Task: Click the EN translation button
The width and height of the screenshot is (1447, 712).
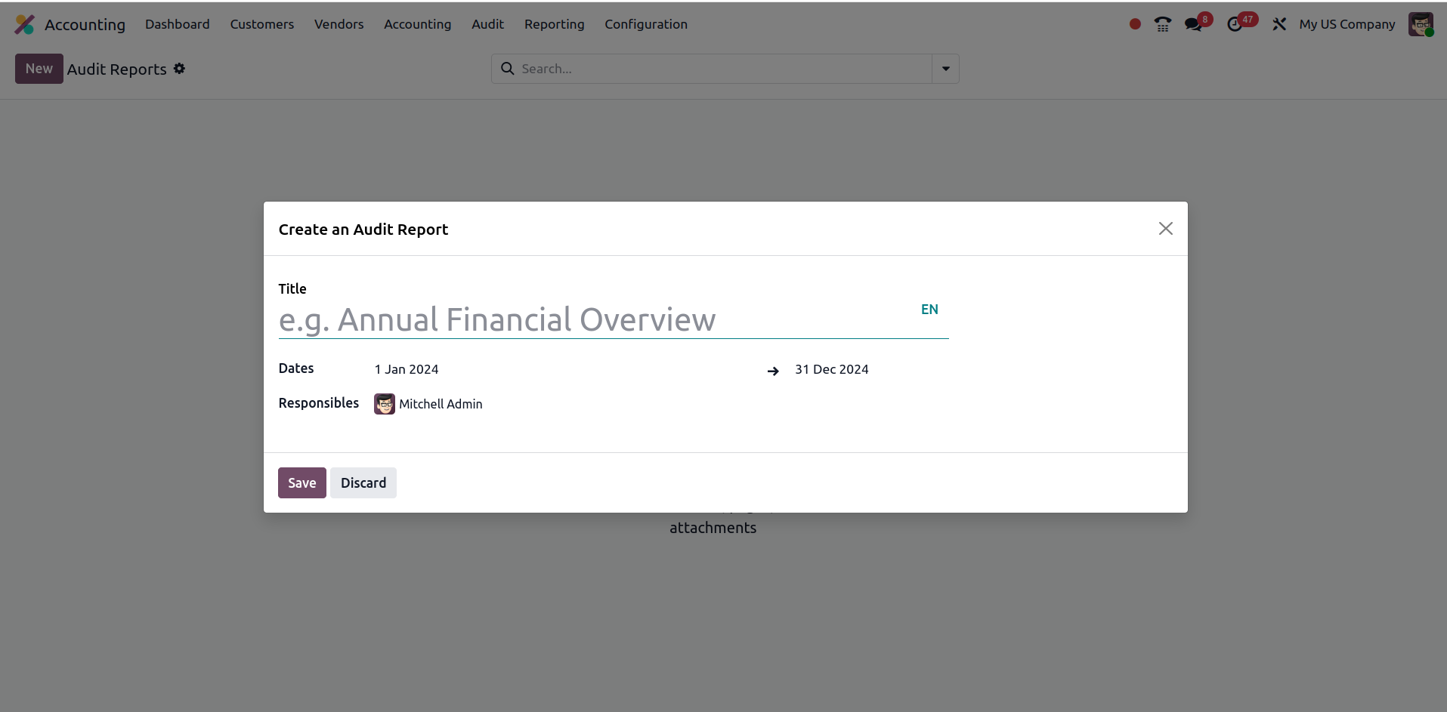Action: click(929, 310)
